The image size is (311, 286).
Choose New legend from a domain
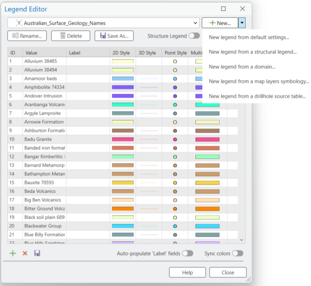point(242,67)
